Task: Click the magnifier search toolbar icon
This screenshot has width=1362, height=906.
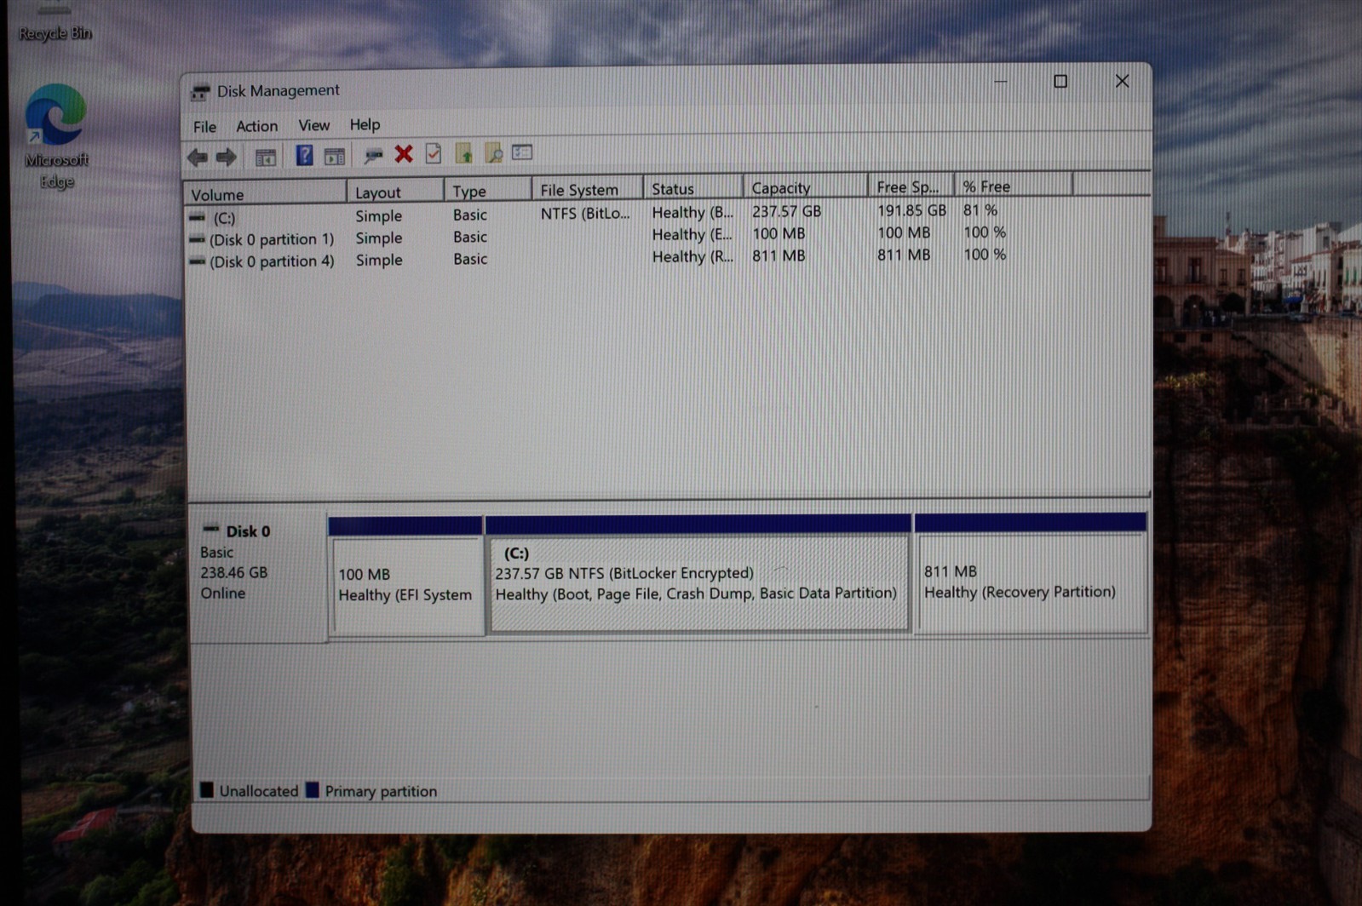Action: tap(493, 153)
